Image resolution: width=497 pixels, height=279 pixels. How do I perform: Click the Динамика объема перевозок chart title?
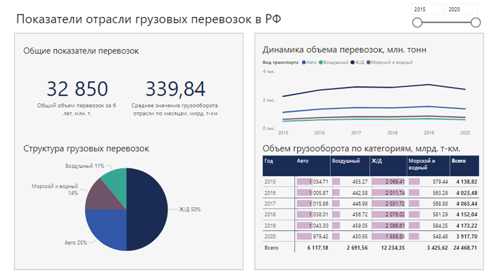click(344, 50)
